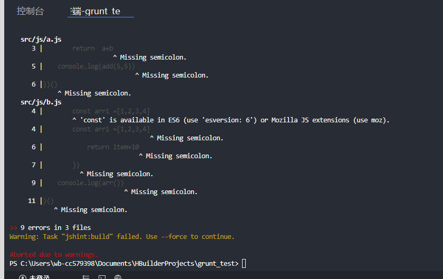Viewport: 443px width, 279px height.
Task: Click the '9 errors in 3 files' summary
Action: pyautogui.click(x=56, y=227)
